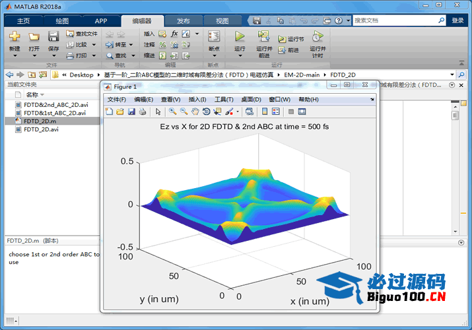Switch to the APP ribbon tab
Image resolution: width=472 pixels, height=330 pixels.
click(101, 20)
